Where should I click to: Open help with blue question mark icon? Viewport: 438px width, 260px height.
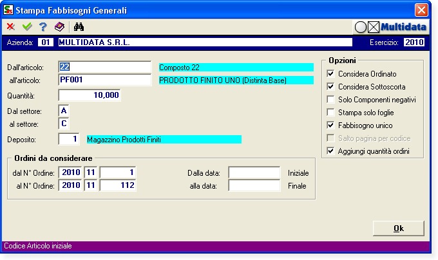click(x=43, y=27)
